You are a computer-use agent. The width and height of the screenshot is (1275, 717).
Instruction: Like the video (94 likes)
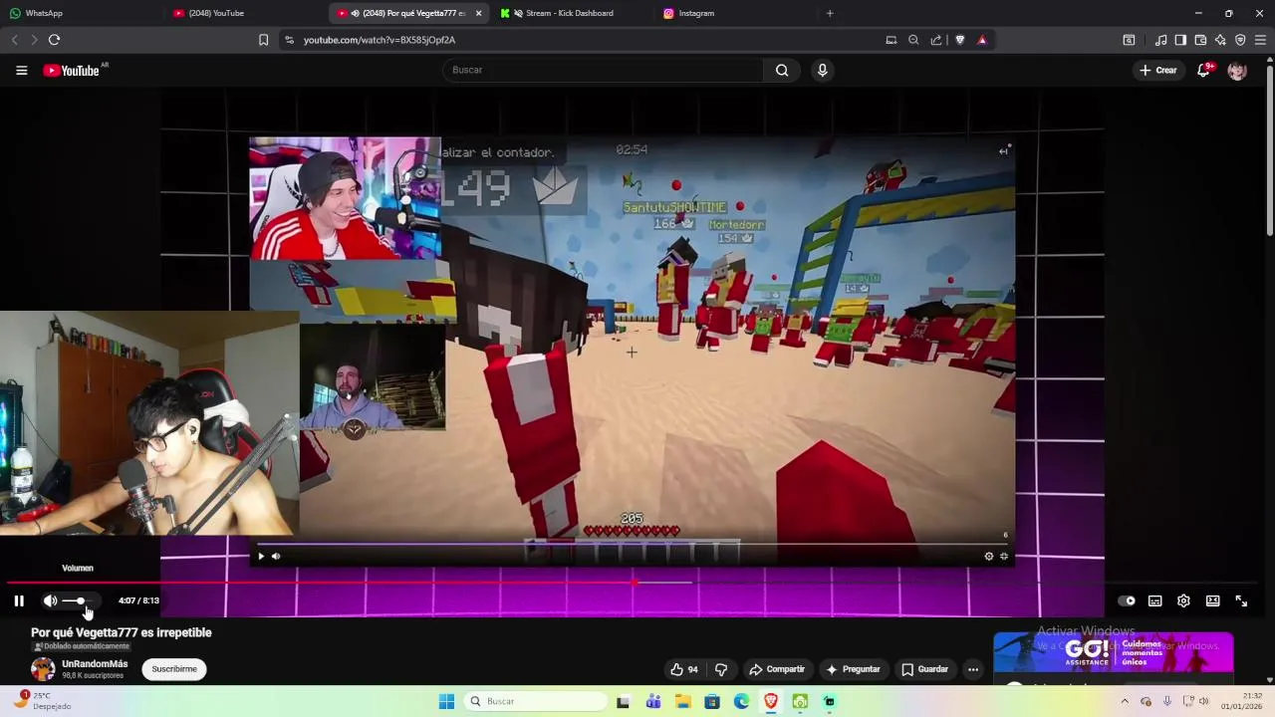(x=684, y=669)
